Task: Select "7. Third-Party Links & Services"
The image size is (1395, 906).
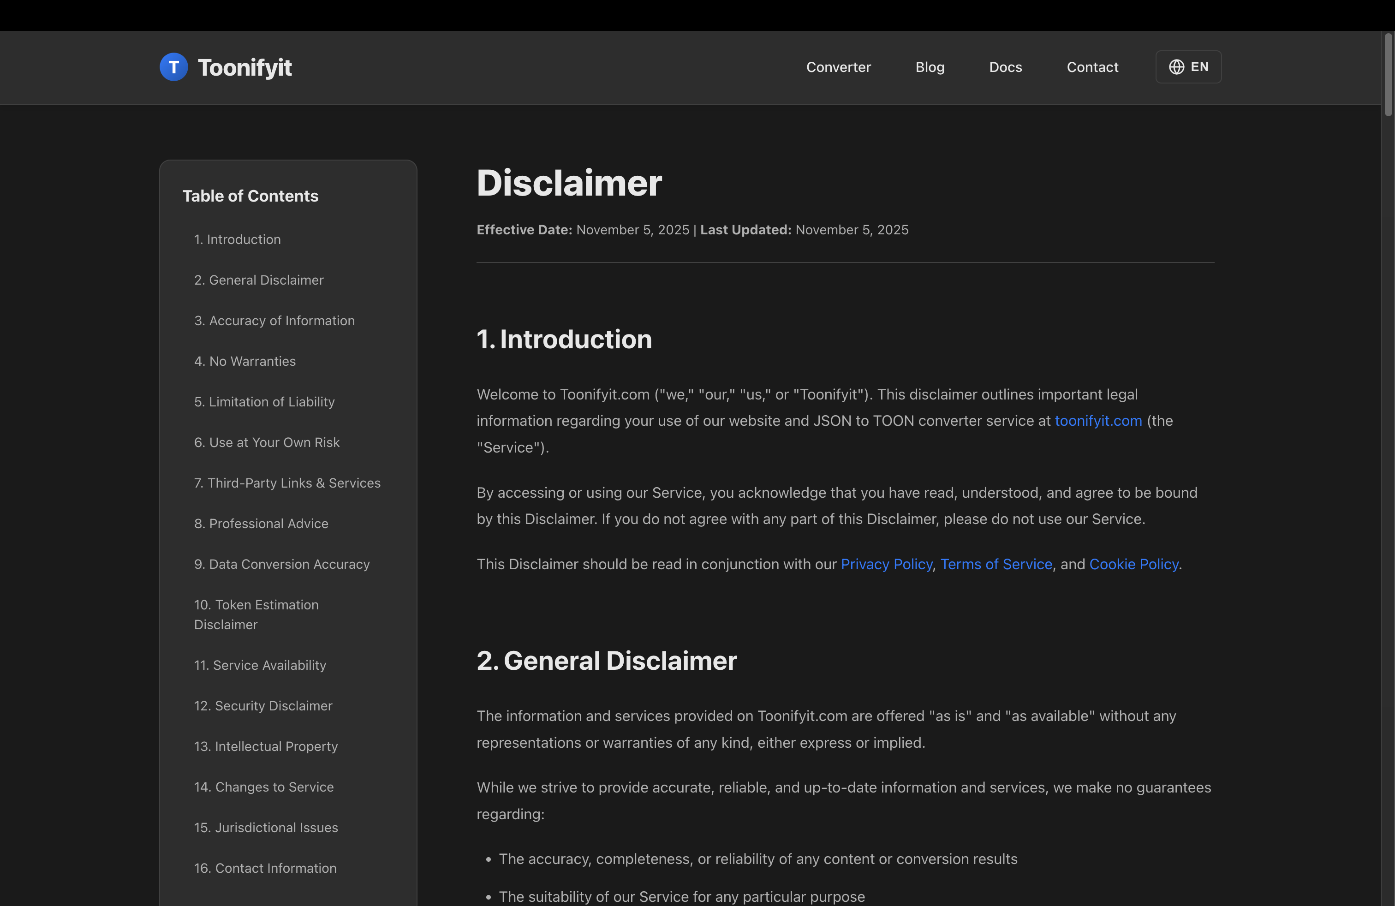Action: 287,483
